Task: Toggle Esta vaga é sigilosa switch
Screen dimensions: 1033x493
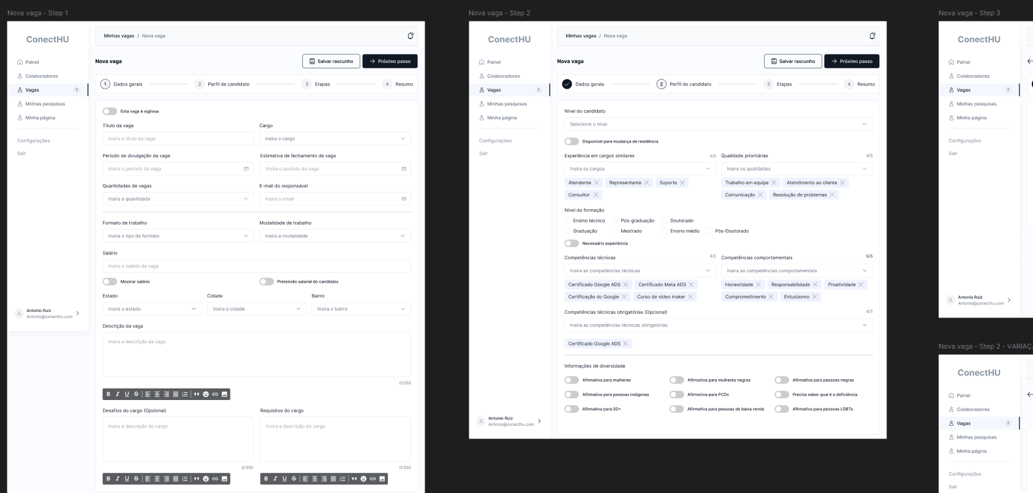Action: click(x=110, y=111)
